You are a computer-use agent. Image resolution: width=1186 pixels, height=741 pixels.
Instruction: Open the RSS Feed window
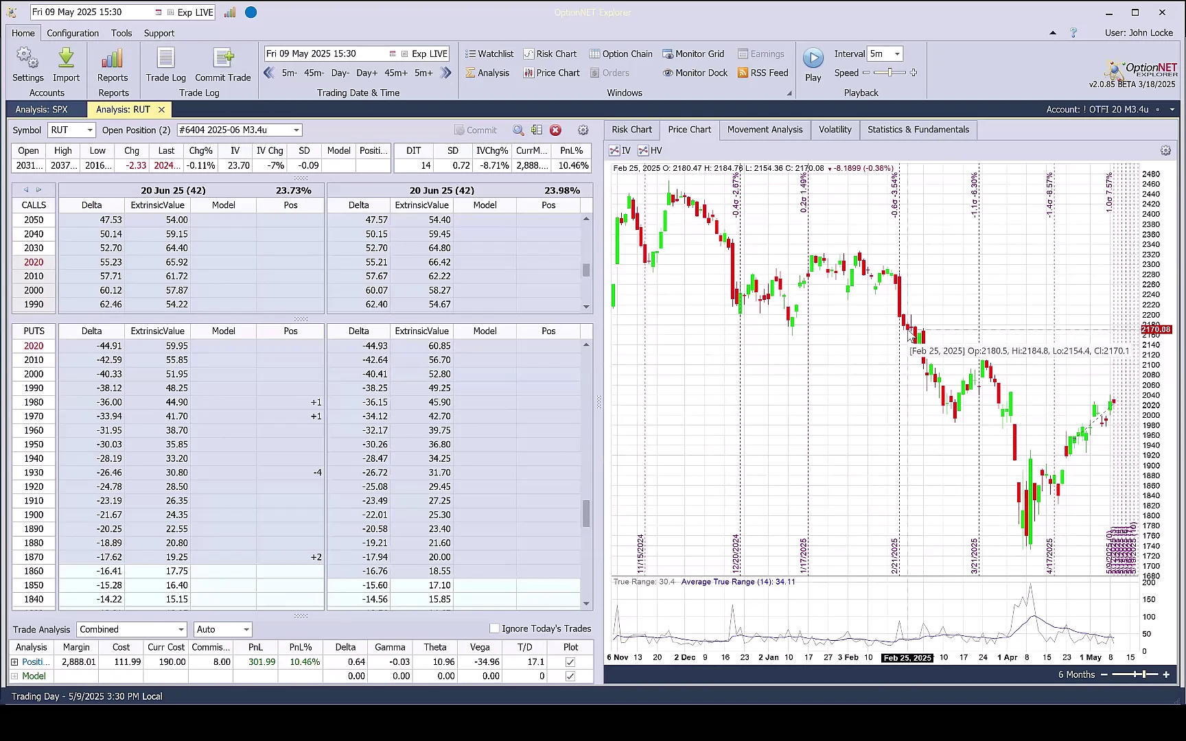tap(763, 73)
